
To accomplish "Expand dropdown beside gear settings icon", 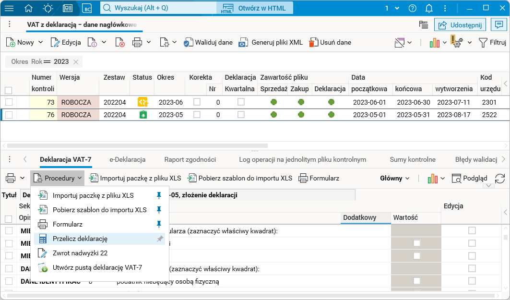I will (470, 42).
